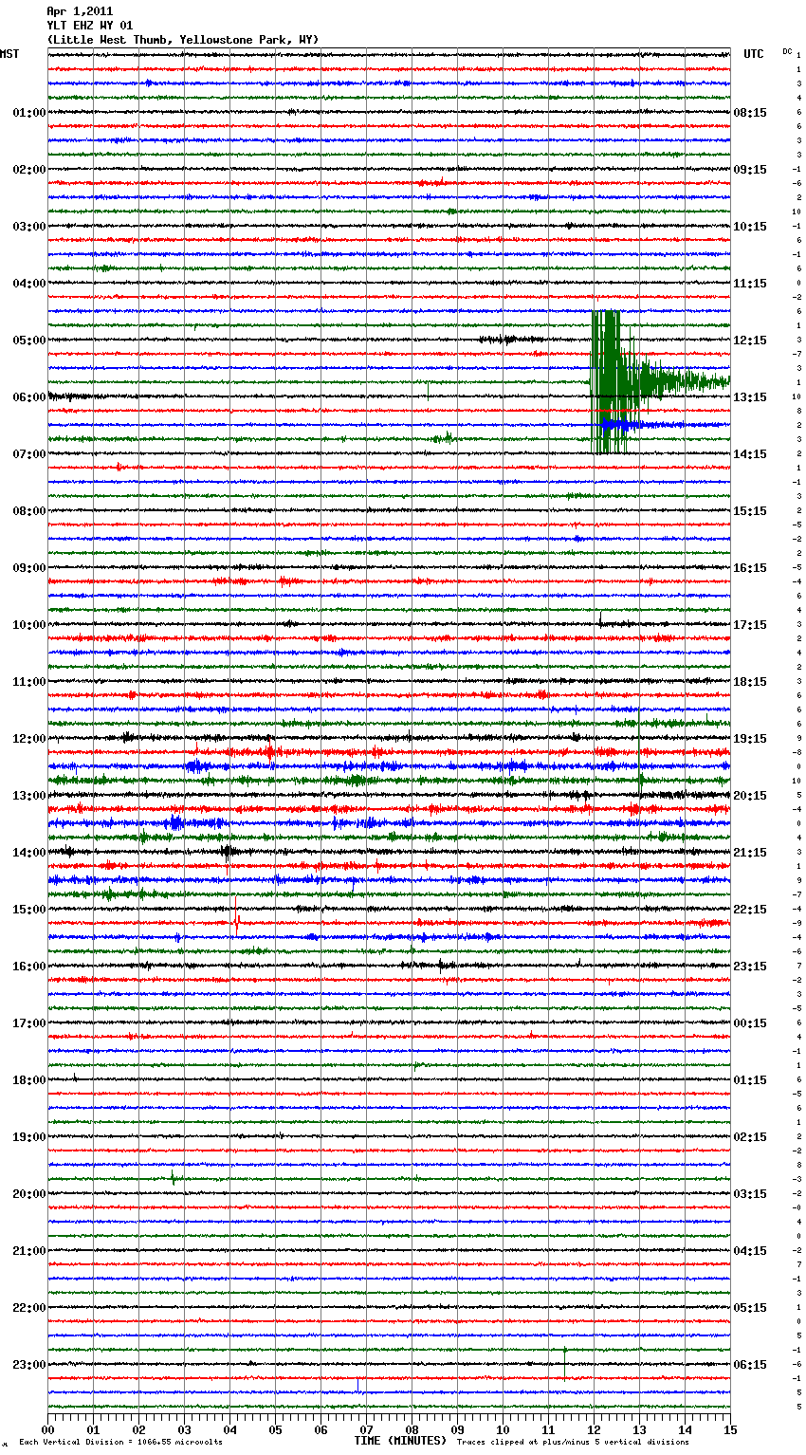
Task: Select the 09:00 MST hour label
Action: [28, 568]
